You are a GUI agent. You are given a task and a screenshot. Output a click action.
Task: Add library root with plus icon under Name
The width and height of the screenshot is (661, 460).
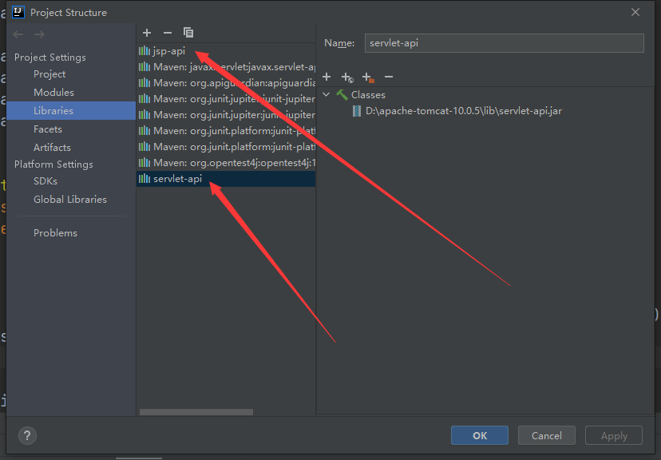(327, 77)
